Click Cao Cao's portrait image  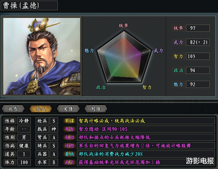click(x=42, y=56)
